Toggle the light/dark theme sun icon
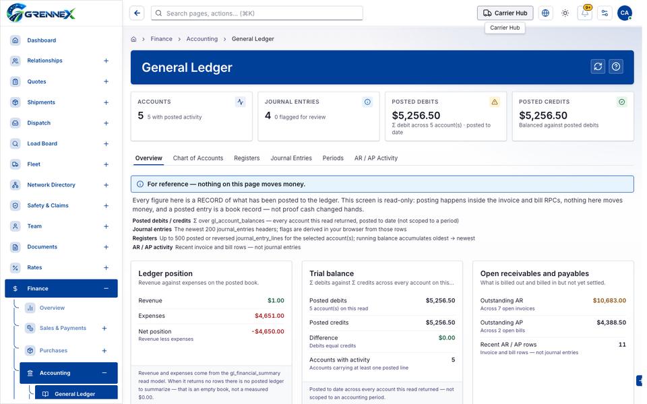This screenshot has width=647, height=404. (x=565, y=13)
